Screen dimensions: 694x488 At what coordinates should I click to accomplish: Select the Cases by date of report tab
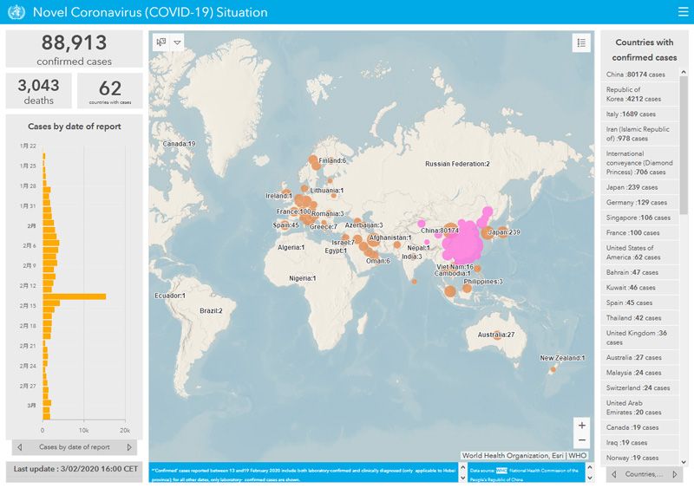tap(75, 447)
